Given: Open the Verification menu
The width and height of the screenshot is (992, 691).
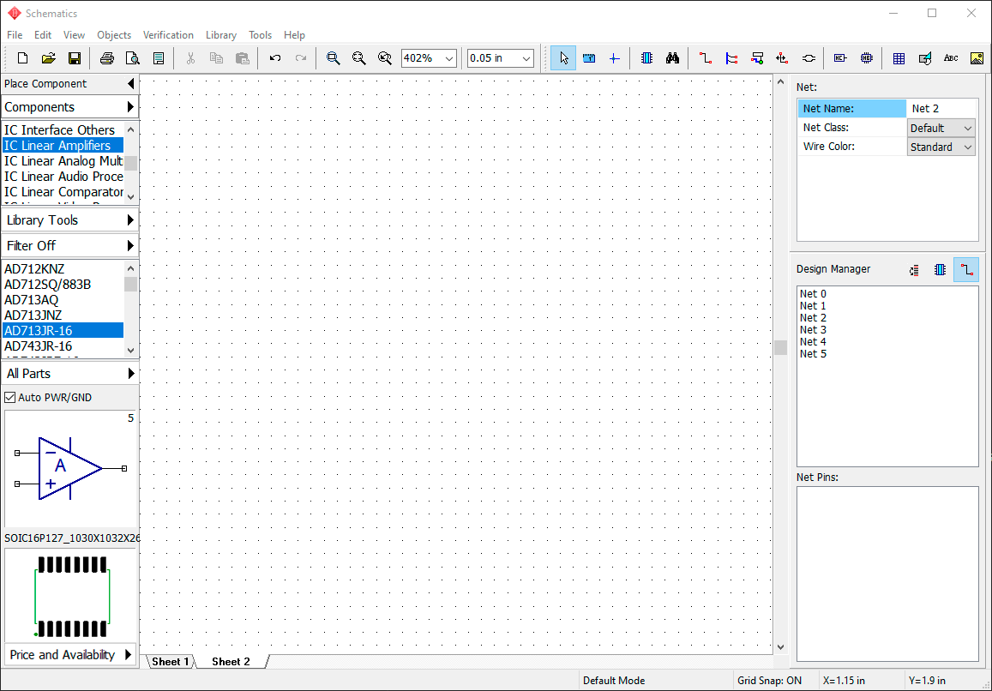Looking at the screenshot, I should 168,35.
